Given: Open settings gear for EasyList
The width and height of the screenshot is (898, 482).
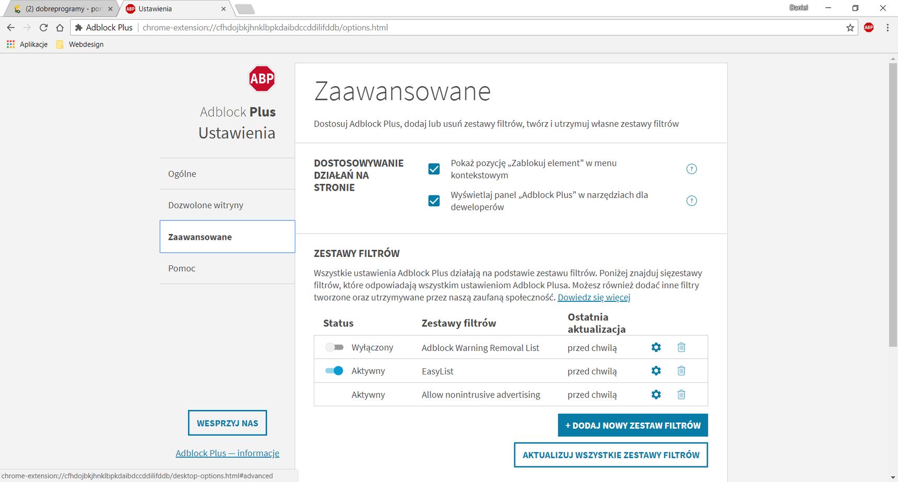Looking at the screenshot, I should (x=656, y=371).
